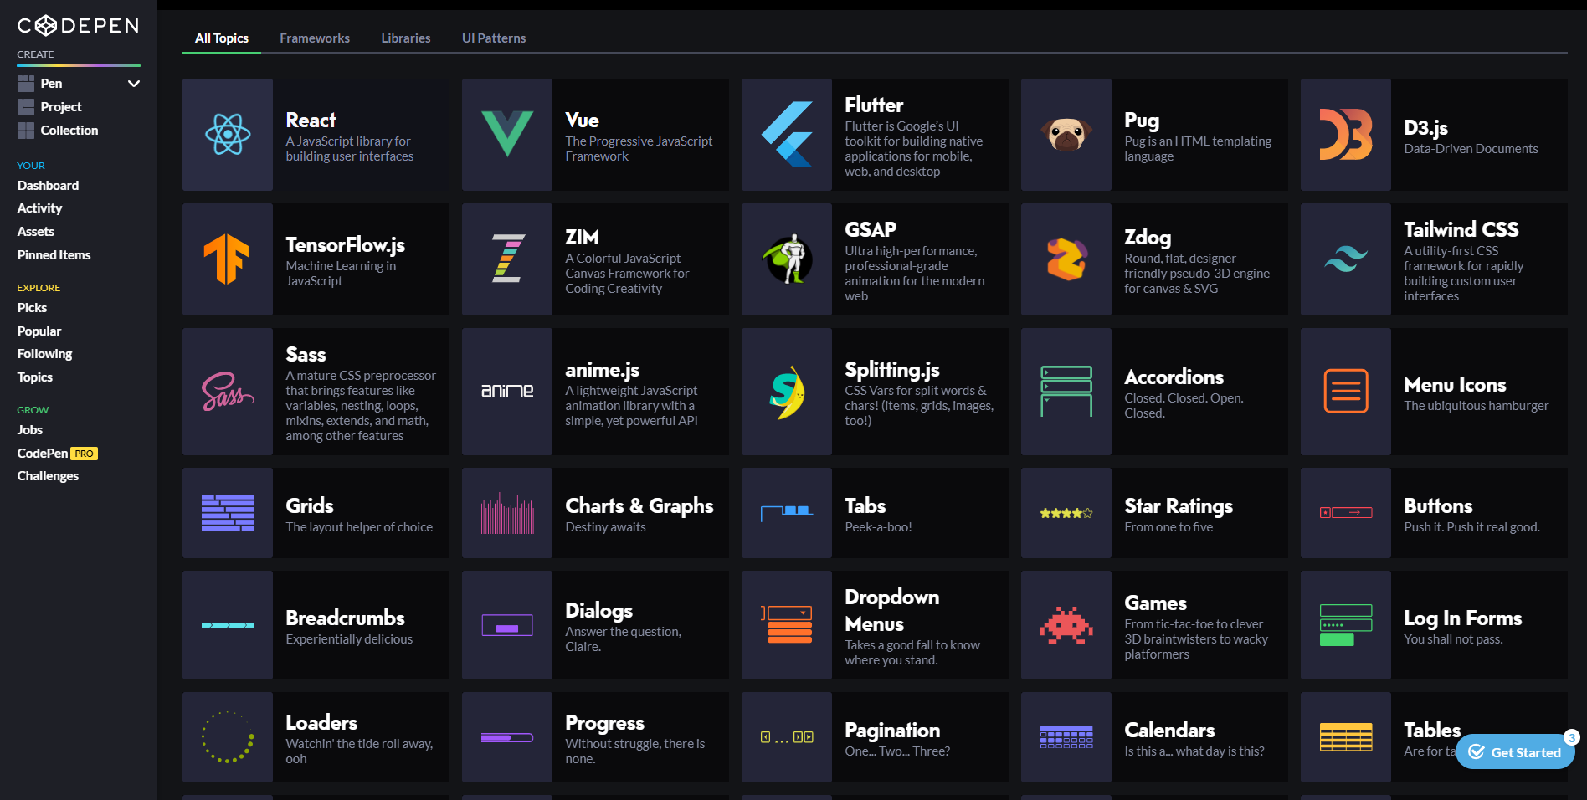
Task: Open the React topic icon
Action: 228,135
